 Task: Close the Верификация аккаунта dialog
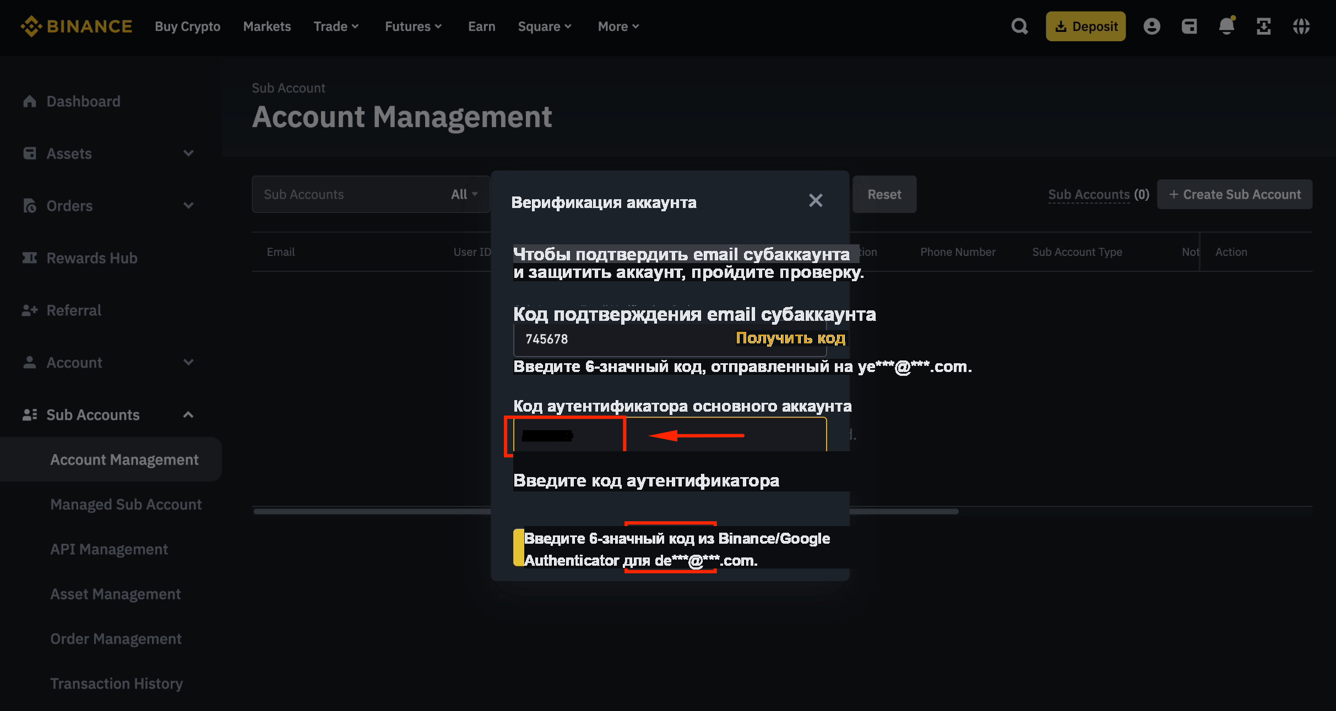click(x=816, y=201)
